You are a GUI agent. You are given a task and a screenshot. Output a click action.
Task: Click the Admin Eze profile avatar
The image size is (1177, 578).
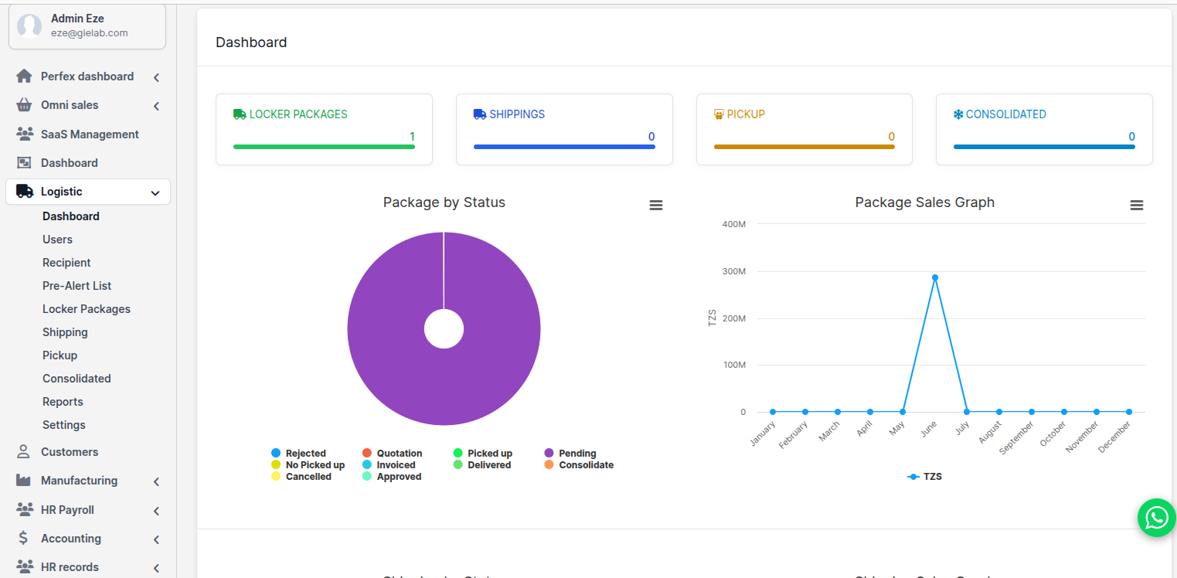coord(29,26)
